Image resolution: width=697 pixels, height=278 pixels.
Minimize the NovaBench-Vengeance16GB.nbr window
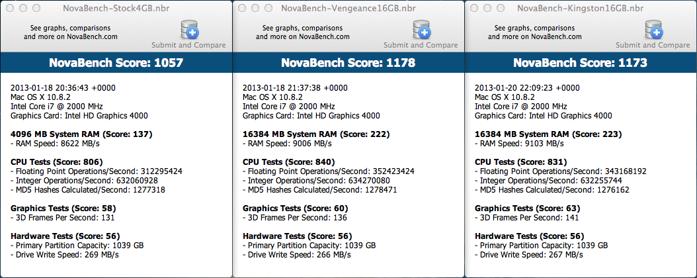pyautogui.click(x=255, y=8)
